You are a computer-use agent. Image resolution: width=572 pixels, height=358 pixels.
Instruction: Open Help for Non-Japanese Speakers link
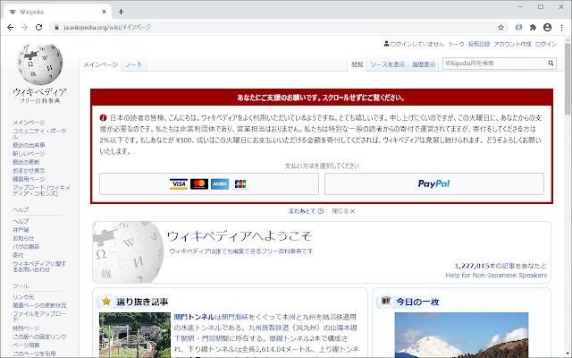pyautogui.click(x=496, y=275)
